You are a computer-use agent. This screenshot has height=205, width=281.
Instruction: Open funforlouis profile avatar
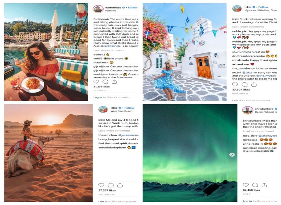coord(98,9)
